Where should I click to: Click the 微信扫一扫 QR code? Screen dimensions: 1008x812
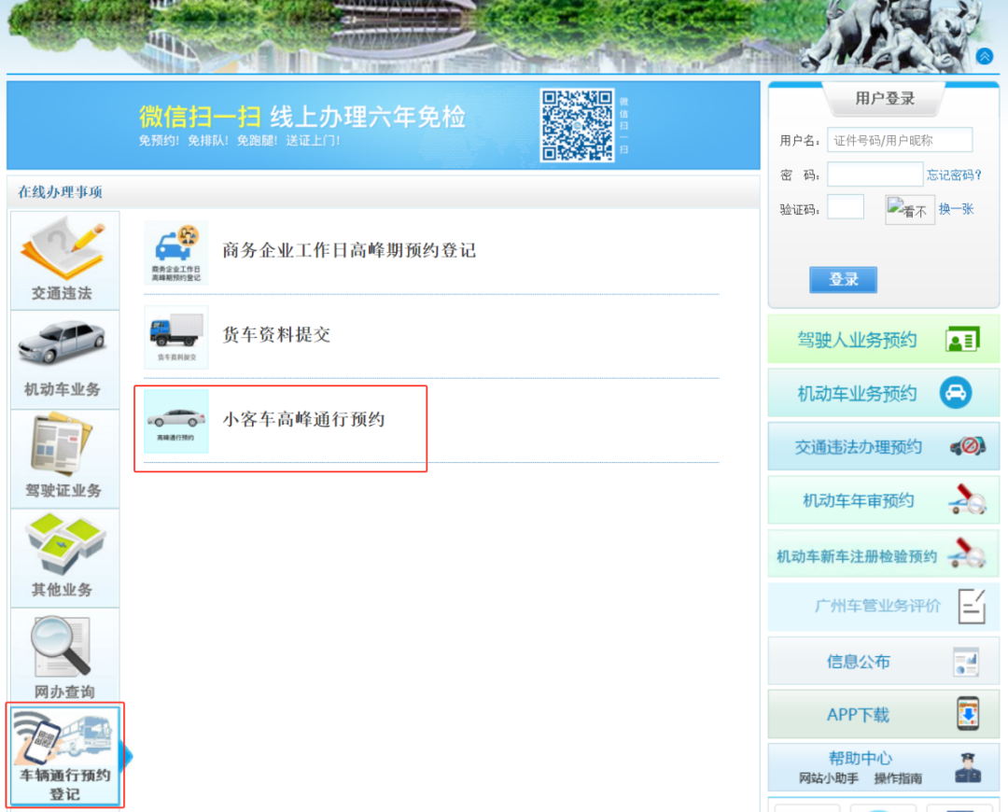[x=577, y=125]
